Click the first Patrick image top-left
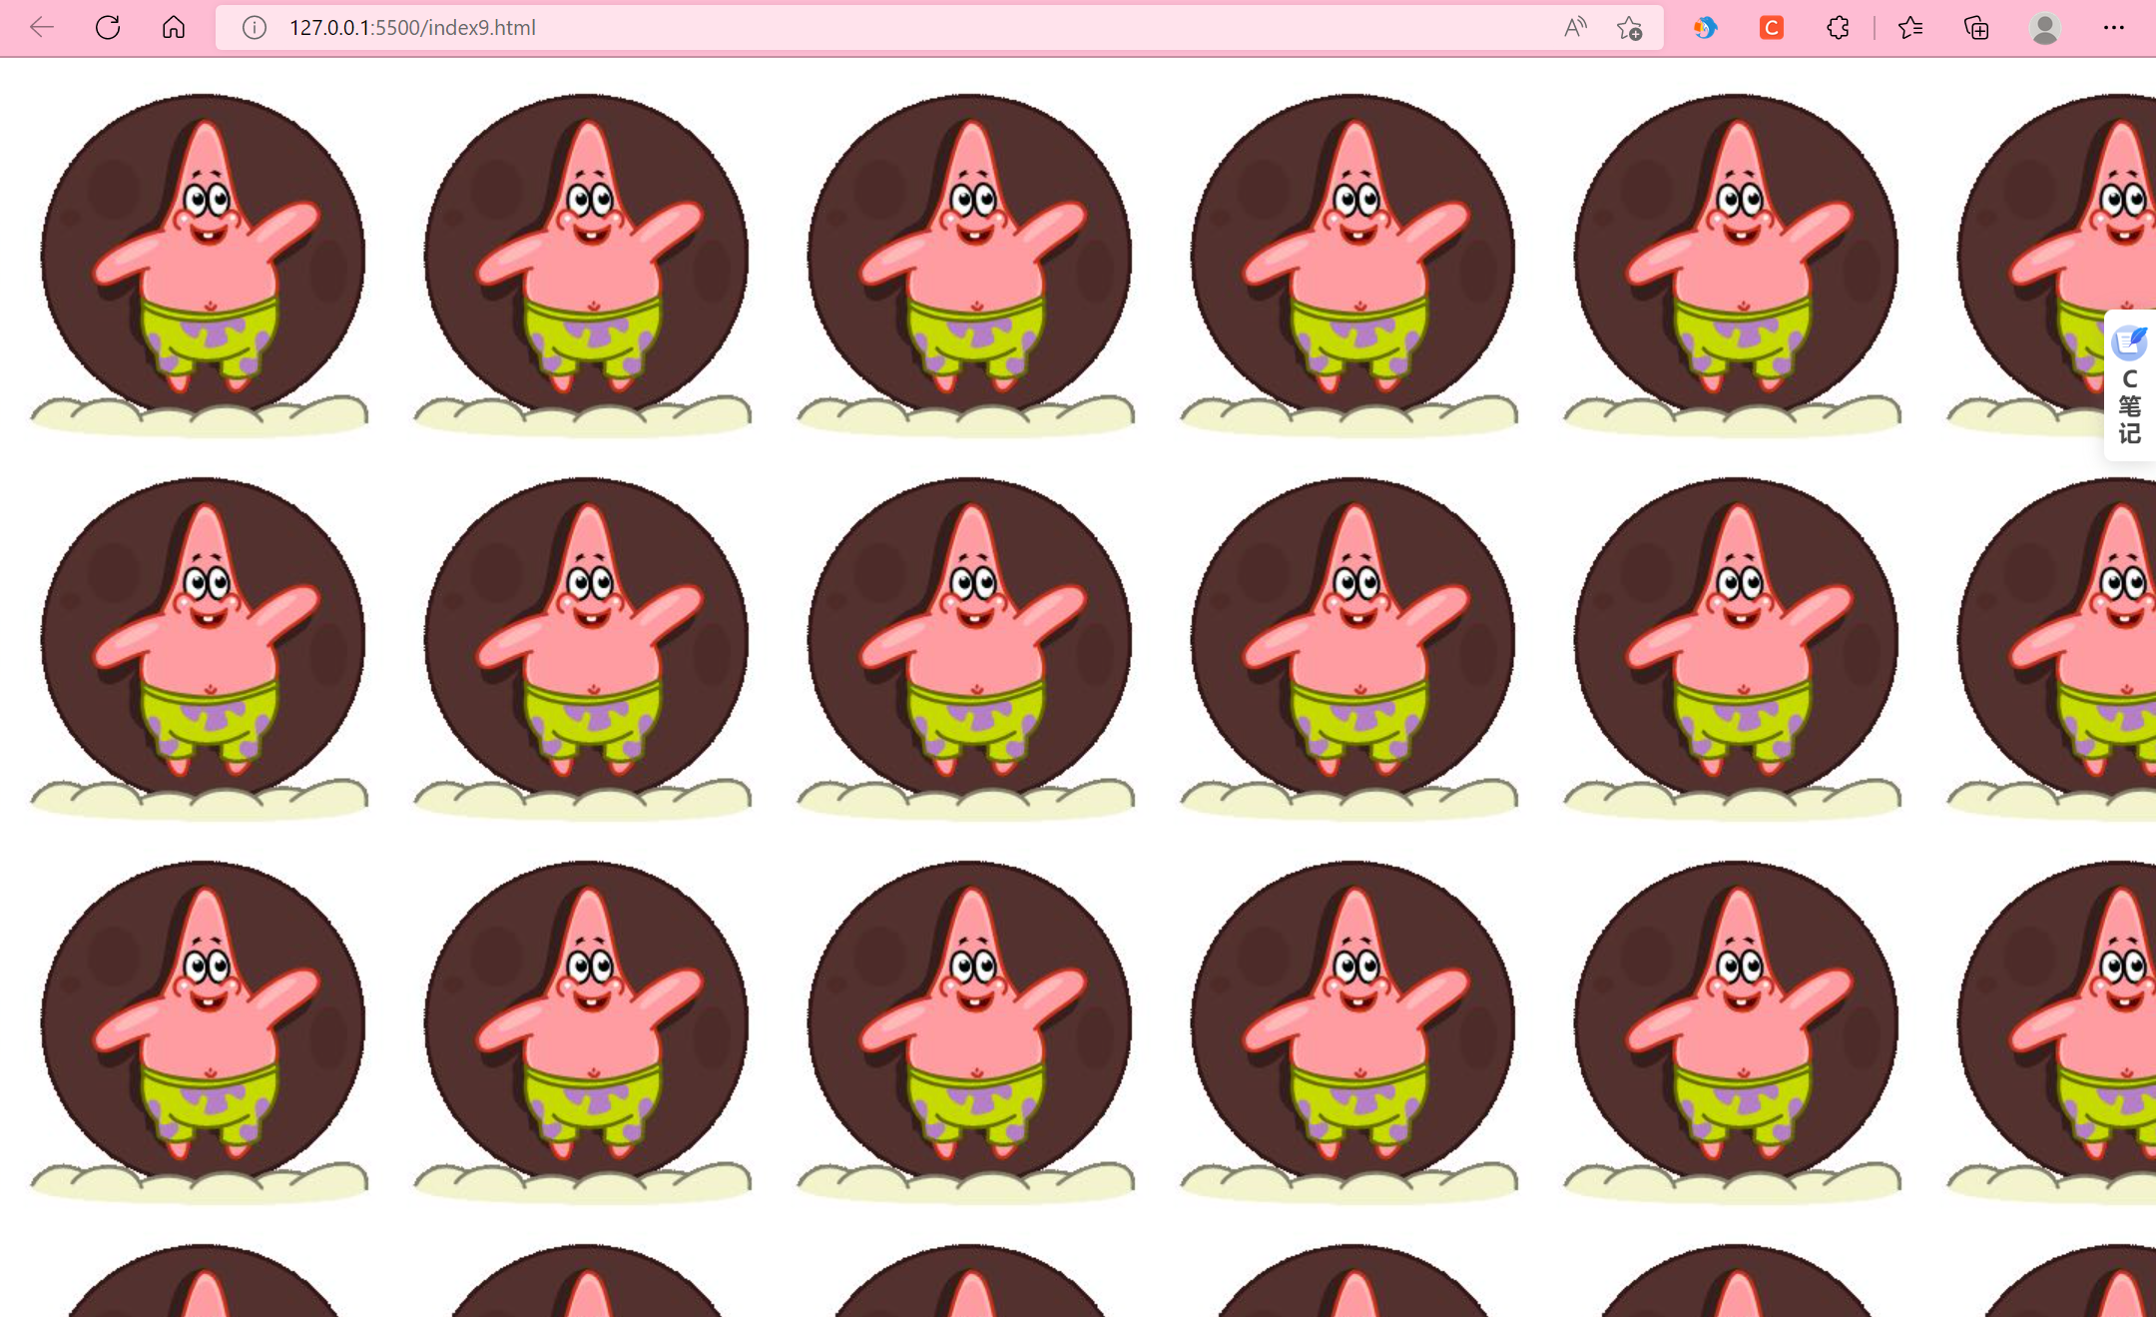 (x=203, y=260)
